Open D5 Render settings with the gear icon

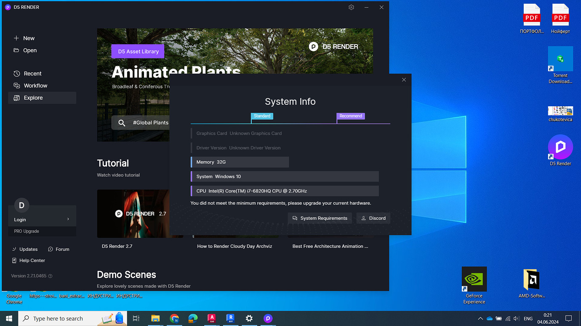[x=351, y=7]
